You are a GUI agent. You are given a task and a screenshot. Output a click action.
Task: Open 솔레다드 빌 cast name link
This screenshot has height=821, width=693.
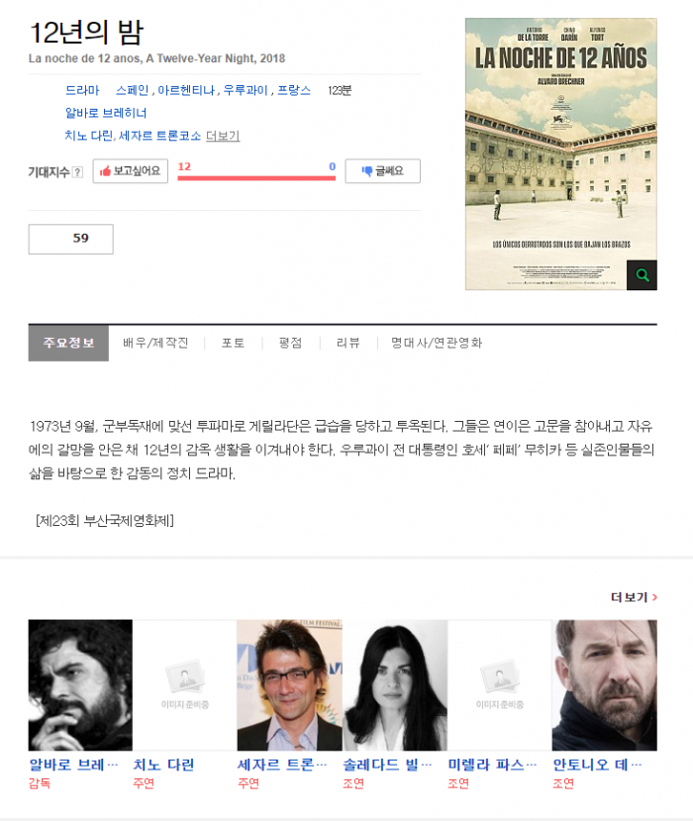coord(387,765)
